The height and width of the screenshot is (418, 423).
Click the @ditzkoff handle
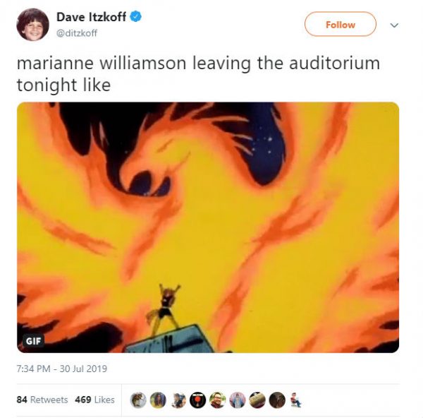[77, 33]
